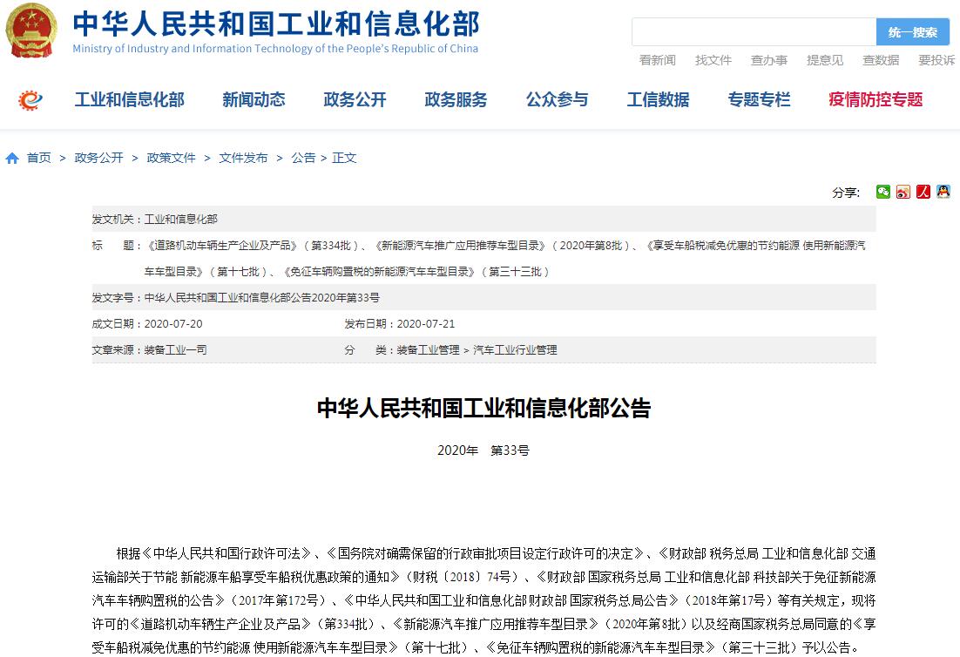
Task: Share via WeChat icon
Action: [x=882, y=193]
